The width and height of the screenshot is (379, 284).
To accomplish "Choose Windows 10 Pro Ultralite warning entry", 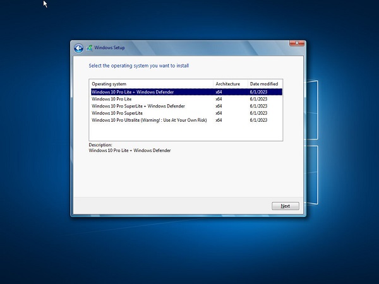I will pyautogui.click(x=186, y=120).
